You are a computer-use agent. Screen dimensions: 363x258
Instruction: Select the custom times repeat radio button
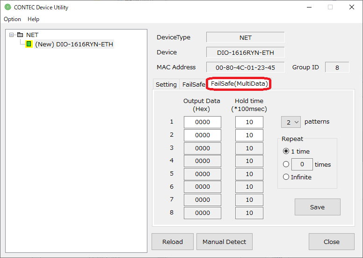click(x=286, y=164)
